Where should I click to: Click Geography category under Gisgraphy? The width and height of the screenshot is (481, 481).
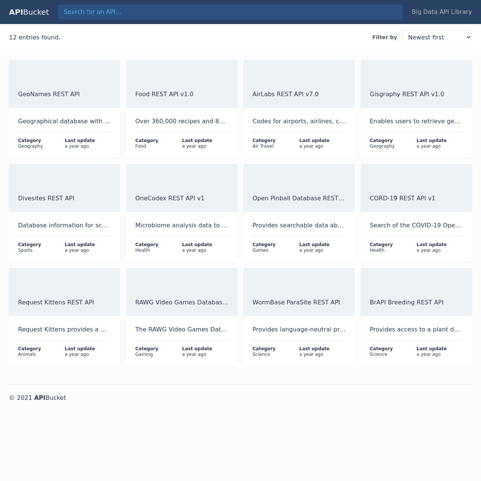click(x=382, y=146)
